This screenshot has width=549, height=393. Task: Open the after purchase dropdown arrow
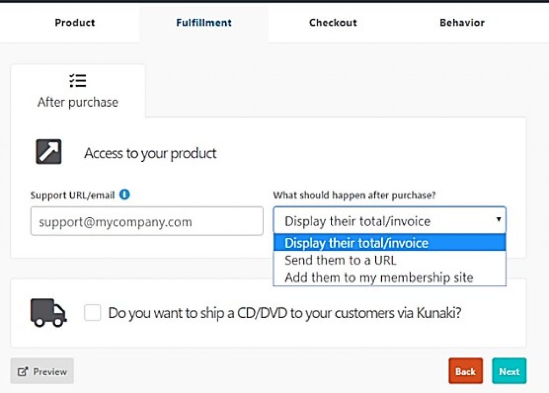(x=498, y=220)
